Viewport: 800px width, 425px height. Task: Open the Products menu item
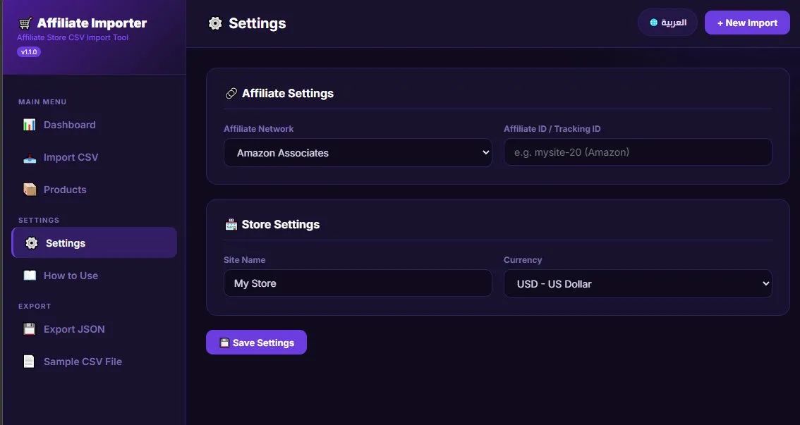pyautogui.click(x=65, y=190)
